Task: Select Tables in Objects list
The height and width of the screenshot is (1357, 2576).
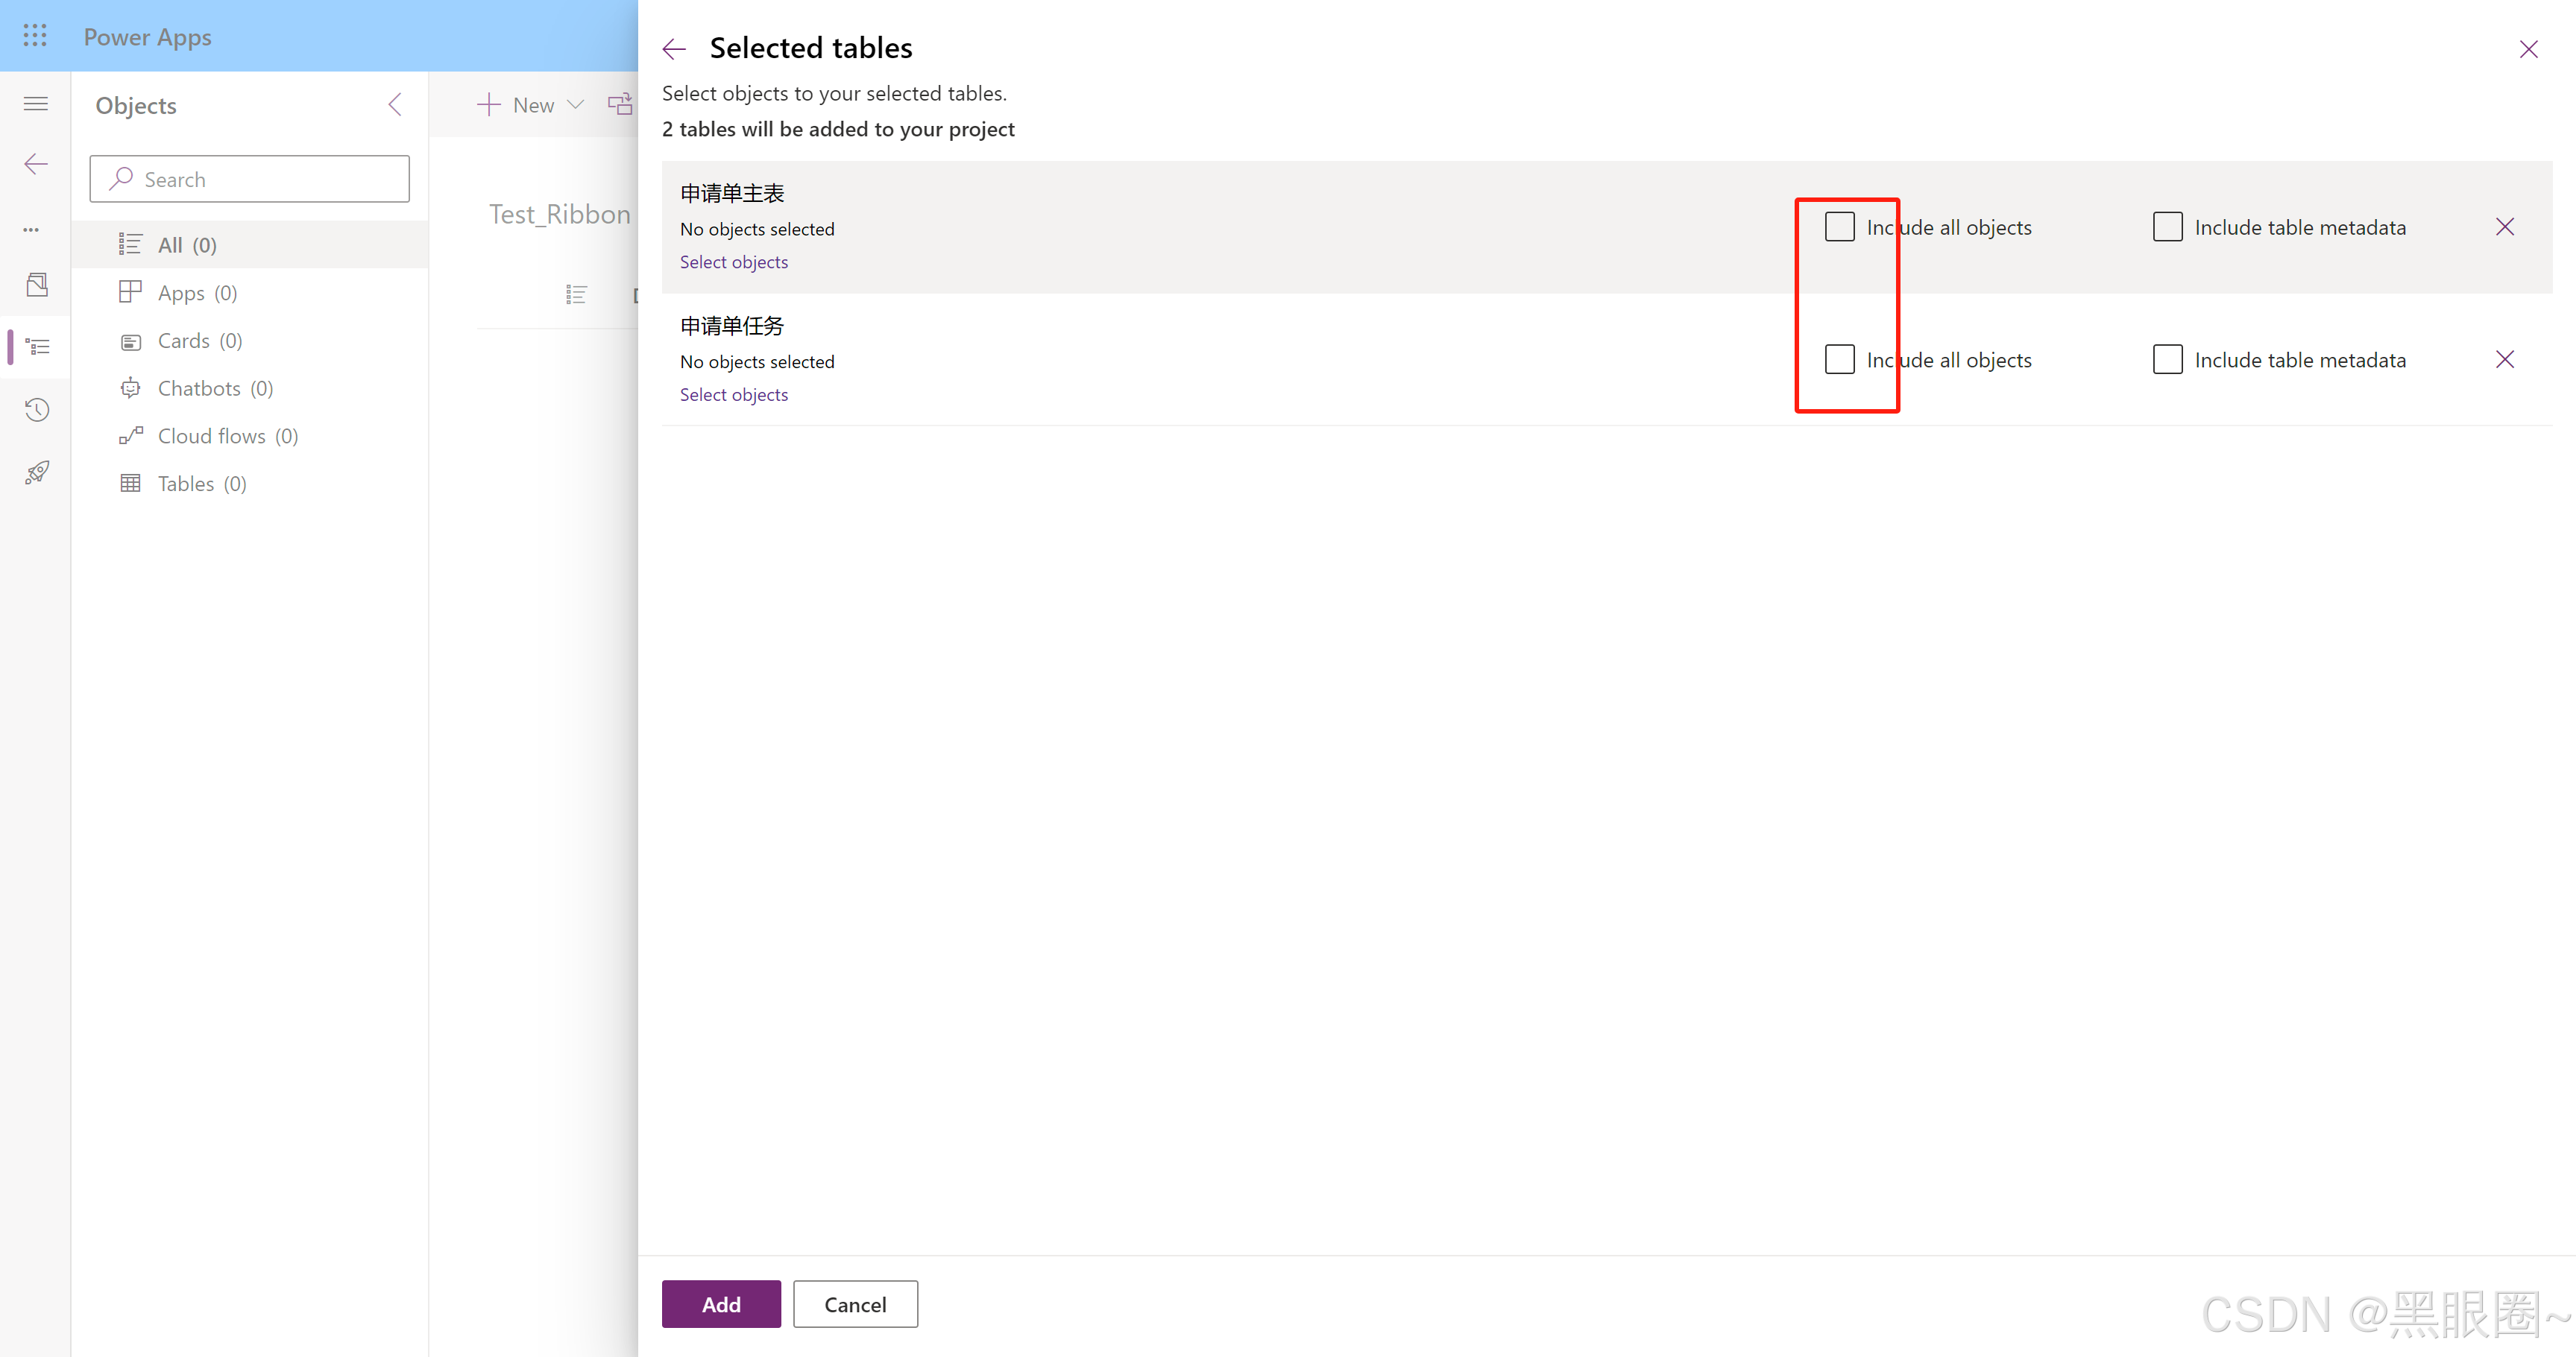Action: 186,484
